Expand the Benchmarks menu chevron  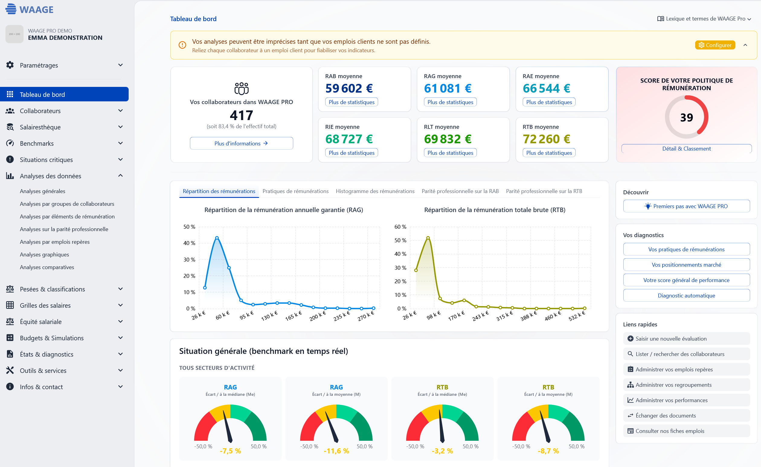point(120,143)
